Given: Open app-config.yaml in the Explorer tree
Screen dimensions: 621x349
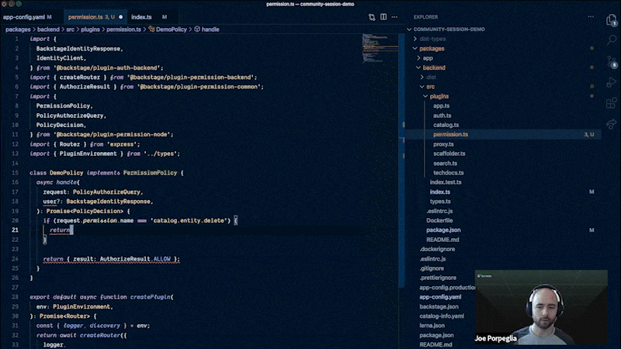Looking at the screenshot, I should [x=440, y=297].
